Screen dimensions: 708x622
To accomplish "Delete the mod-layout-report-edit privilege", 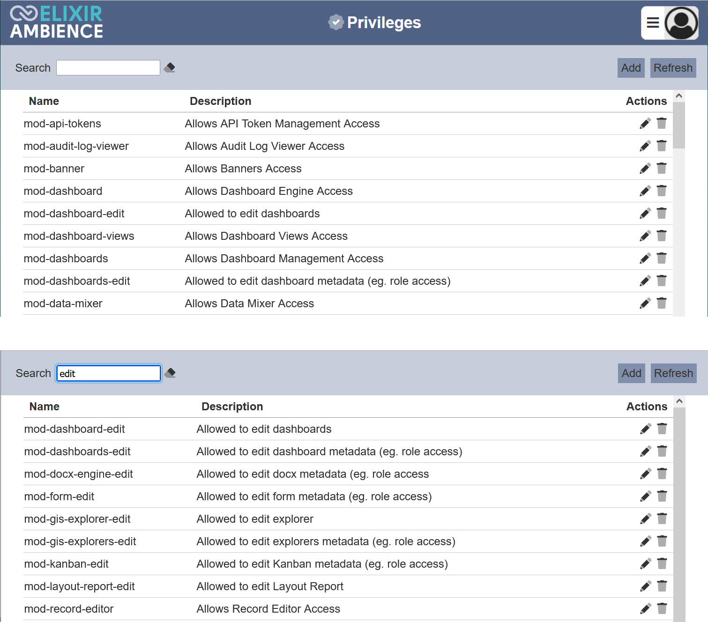I will pyautogui.click(x=662, y=586).
